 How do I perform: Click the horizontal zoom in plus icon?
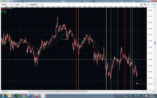tap(152, 91)
